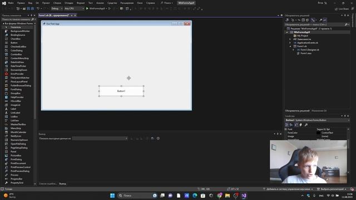Viewport: 356px width, 200px height.
Task: Open My Project in Solution Explorer
Action: (303, 36)
